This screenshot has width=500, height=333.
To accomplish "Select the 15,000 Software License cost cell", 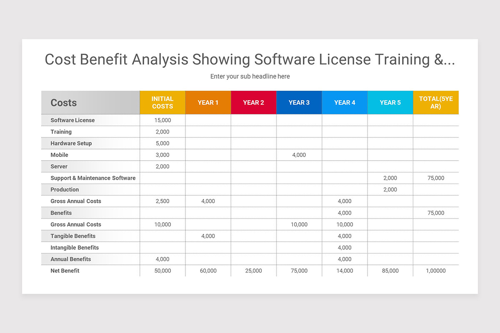I will [162, 120].
